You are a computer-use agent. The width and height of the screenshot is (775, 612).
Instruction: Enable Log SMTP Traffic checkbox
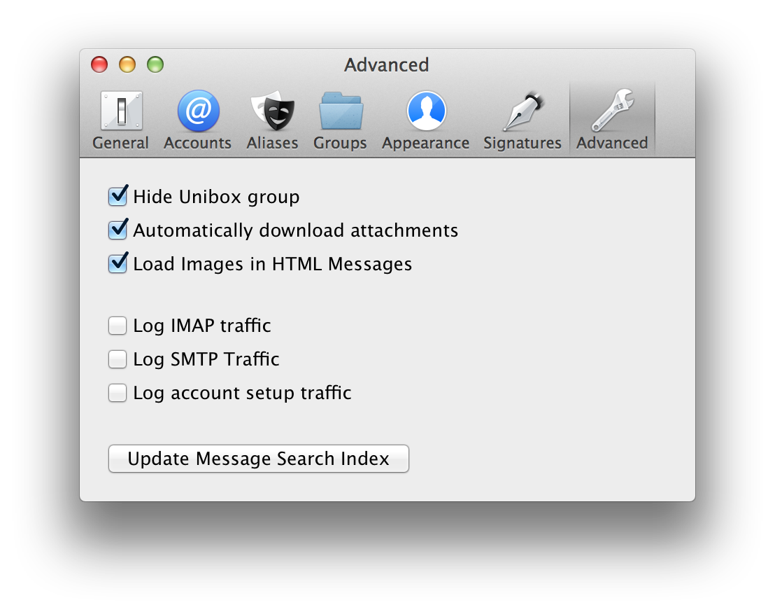click(x=118, y=359)
